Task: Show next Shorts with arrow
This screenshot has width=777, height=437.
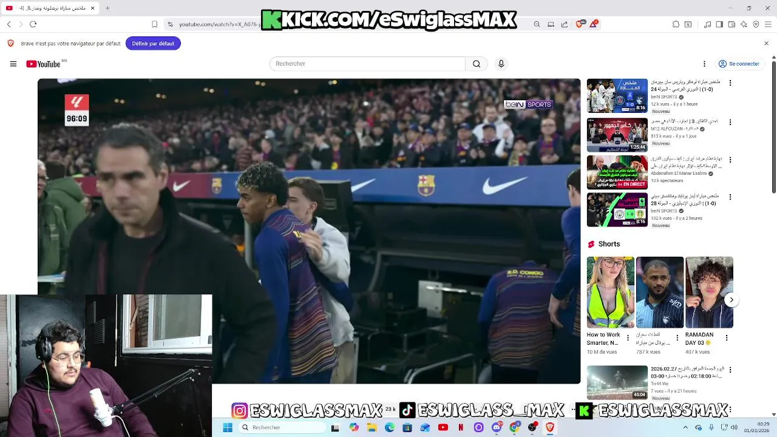Action: click(731, 300)
